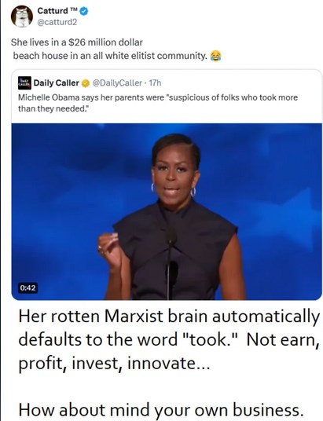This screenshot has width=323, height=421.
Task: Click the blue verified badge next to Catturd
Action: point(84,11)
